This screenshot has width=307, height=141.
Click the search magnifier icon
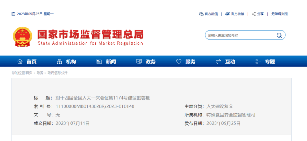point(279,35)
